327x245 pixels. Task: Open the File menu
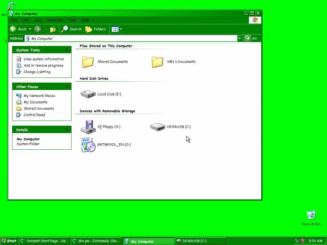point(14,20)
